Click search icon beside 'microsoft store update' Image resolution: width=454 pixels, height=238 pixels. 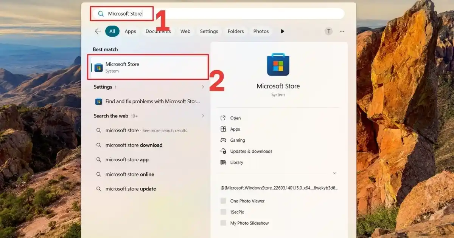(x=98, y=189)
